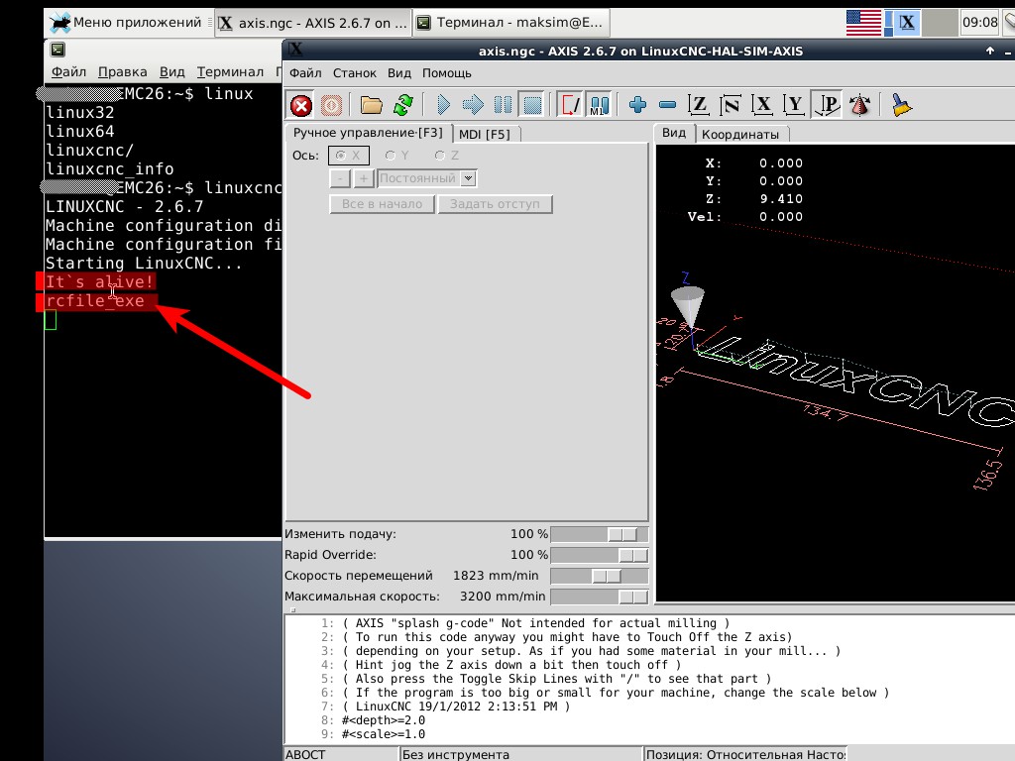Step the program with the arrow icon
Image resolution: width=1015 pixels, height=761 pixels.
[473, 105]
